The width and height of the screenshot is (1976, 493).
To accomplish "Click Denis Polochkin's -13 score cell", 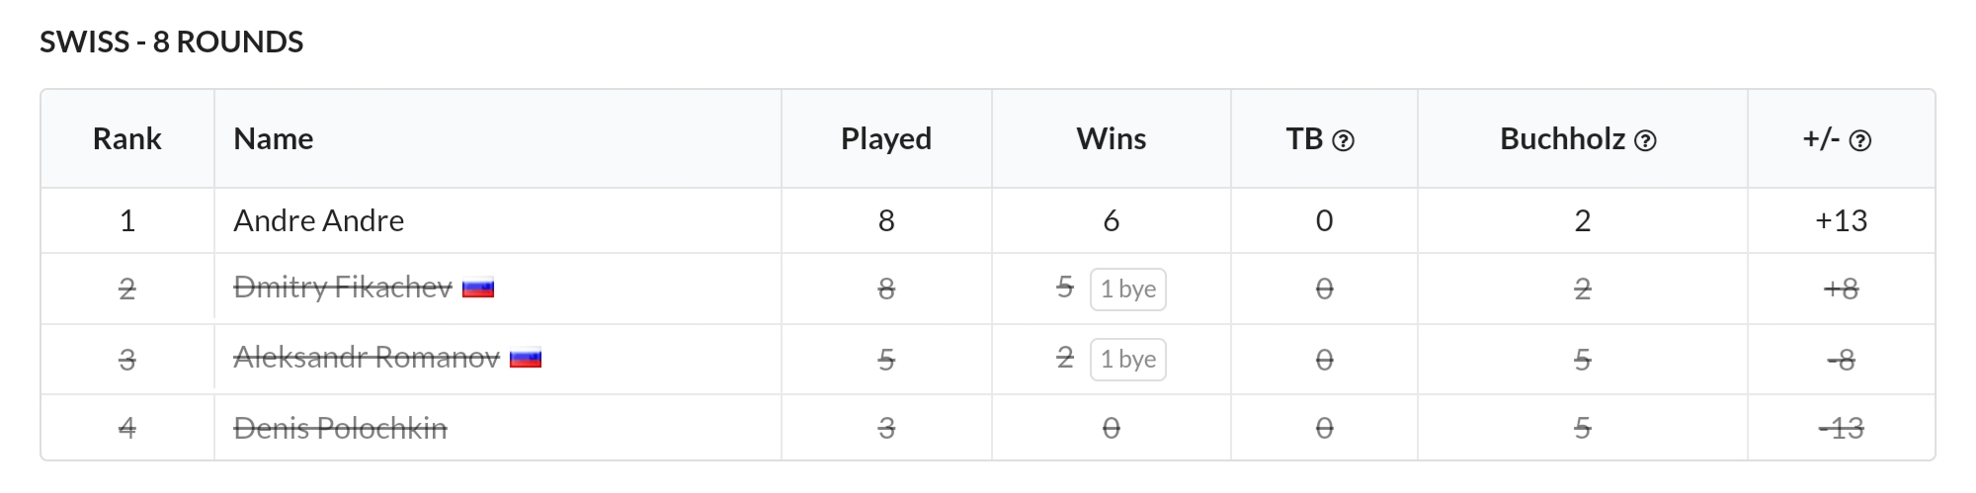I will (1842, 428).
